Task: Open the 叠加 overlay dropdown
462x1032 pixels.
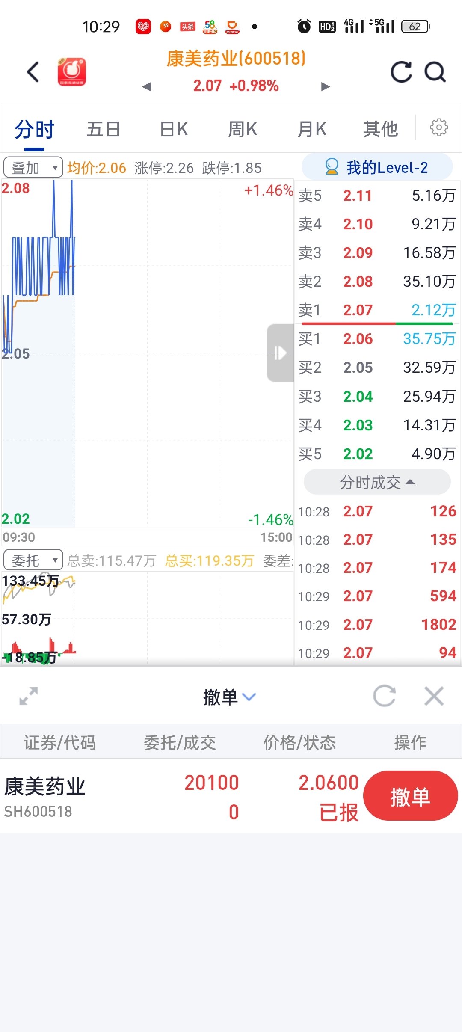Action: tap(33, 167)
